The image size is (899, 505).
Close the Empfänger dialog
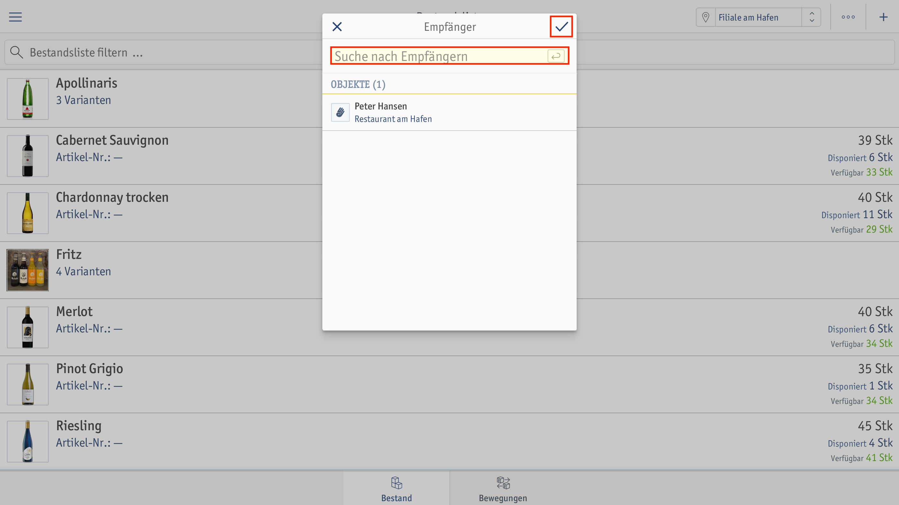click(x=337, y=27)
